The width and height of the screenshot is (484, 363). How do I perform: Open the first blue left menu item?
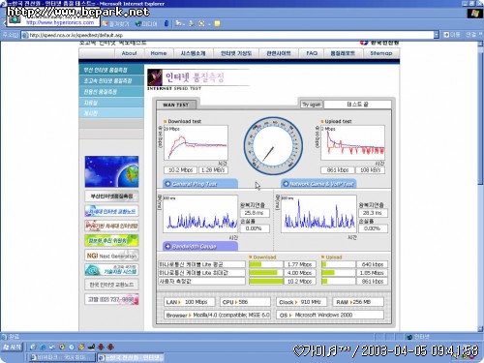(x=111, y=70)
